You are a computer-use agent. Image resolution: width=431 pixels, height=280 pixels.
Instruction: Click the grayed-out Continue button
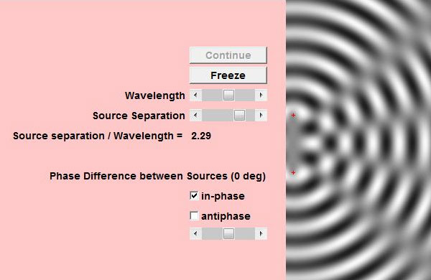pyautogui.click(x=228, y=55)
